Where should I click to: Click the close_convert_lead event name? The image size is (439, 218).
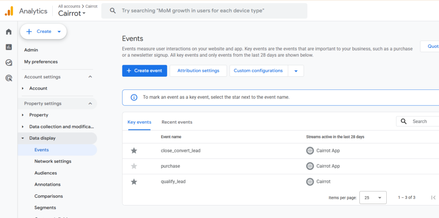coord(180,151)
